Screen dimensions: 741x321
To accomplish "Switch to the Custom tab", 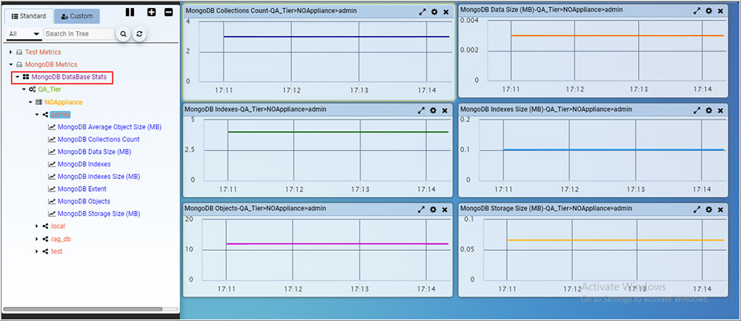I will 77,16.
